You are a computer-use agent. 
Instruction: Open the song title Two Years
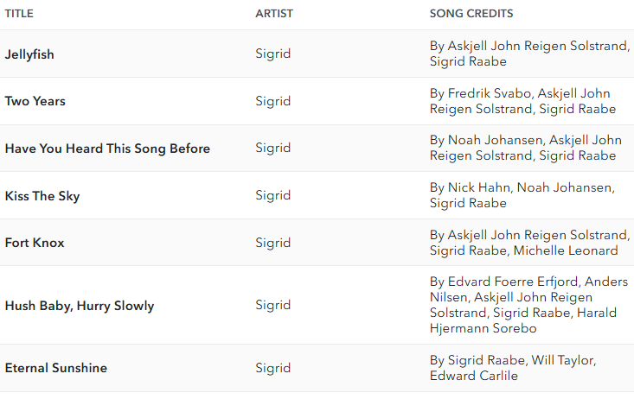[x=35, y=101]
